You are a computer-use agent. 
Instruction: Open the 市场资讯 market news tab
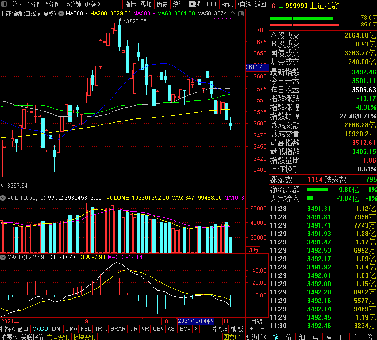pos(58,337)
